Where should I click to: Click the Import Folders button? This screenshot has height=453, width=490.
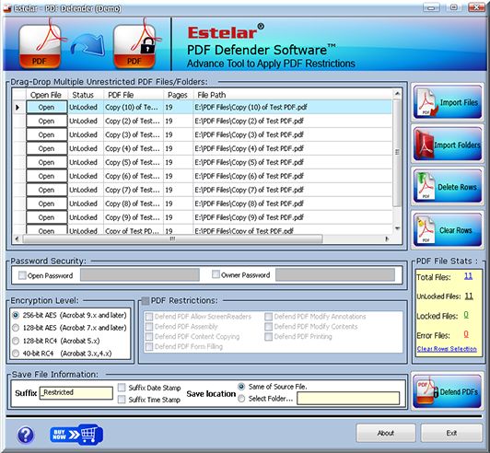[x=448, y=145]
